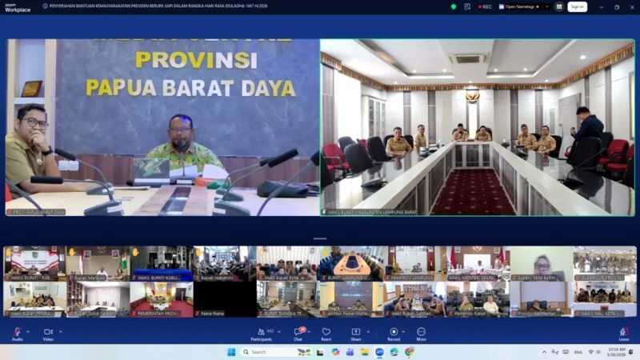Click the Open Nametags button
The height and width of the screenshot is (360, 640).
tap(519, 6)
